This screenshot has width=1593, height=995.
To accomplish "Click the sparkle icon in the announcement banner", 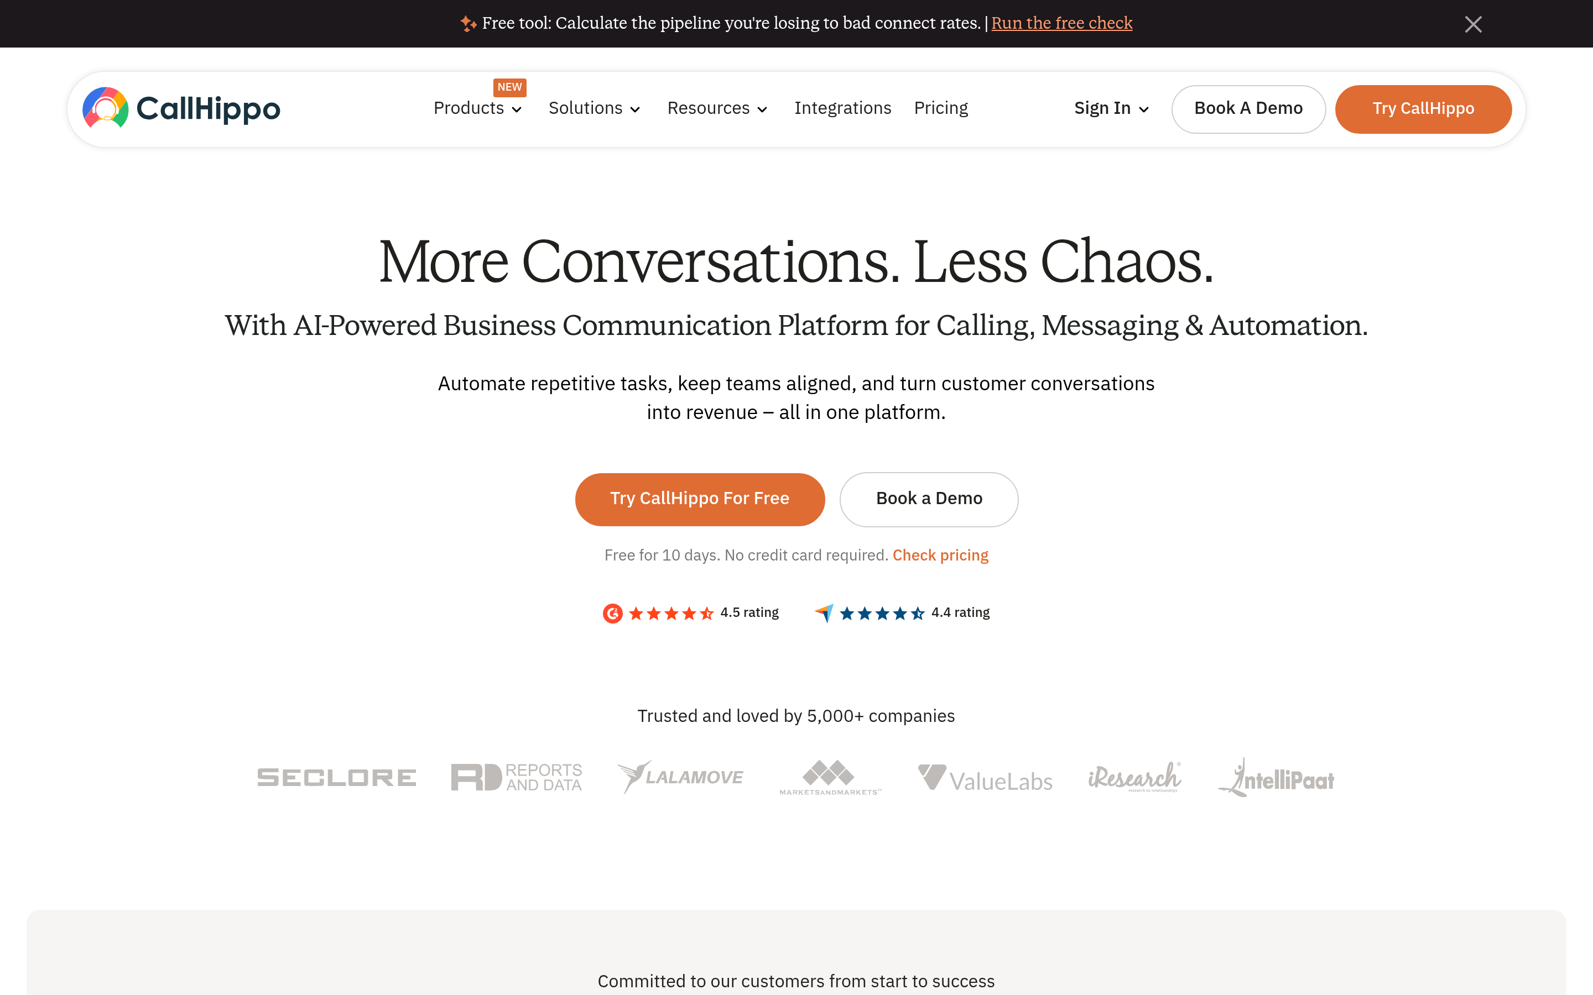I will click(468, 24).
